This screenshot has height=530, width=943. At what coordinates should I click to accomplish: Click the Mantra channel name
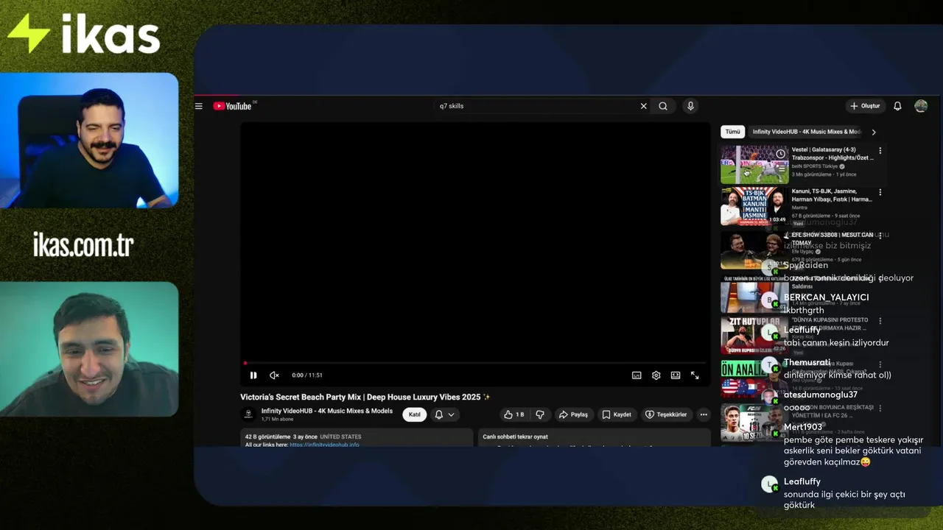pyautogui.click(x=800, y=208)
